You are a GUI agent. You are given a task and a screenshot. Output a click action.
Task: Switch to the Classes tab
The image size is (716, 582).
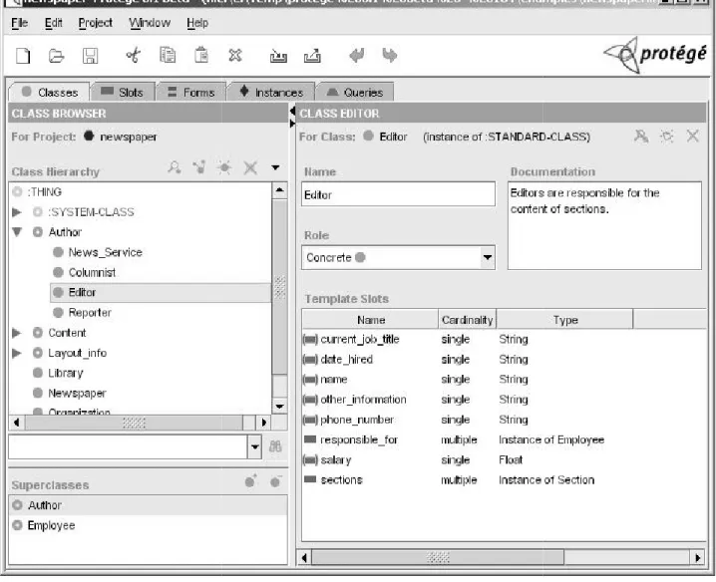coord(49,93)
